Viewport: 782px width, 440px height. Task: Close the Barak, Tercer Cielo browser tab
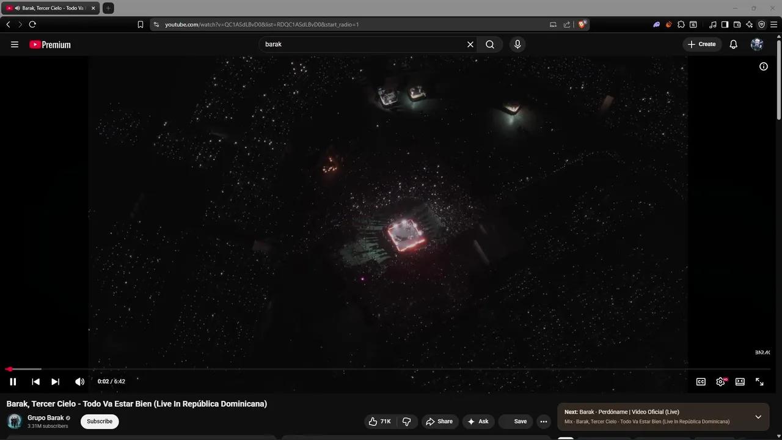point(93,8)
